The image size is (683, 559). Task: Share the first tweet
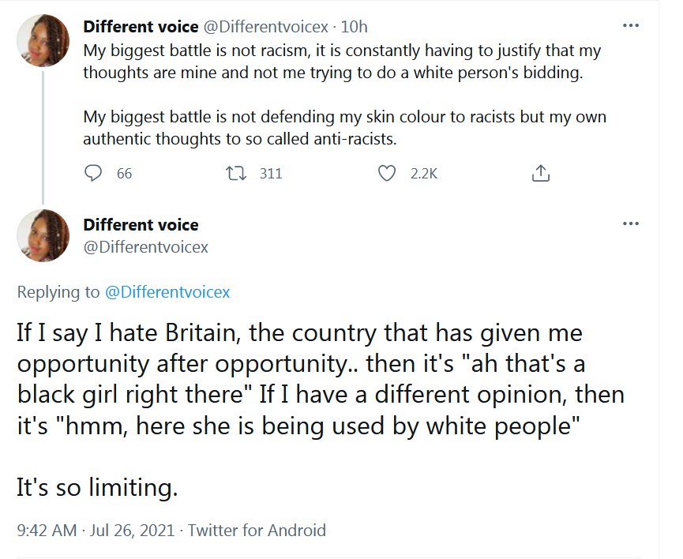point(541,173)
